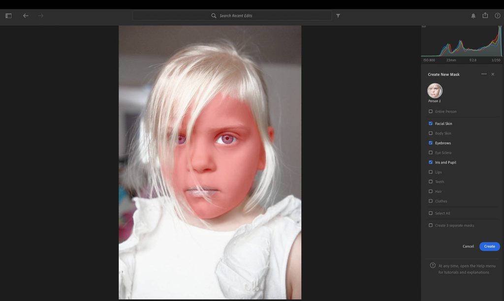Click the Person 1 label

[x=434, y=101]
